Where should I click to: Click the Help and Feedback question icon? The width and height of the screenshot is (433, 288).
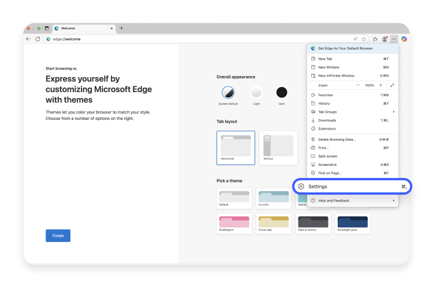pos(313,200)
